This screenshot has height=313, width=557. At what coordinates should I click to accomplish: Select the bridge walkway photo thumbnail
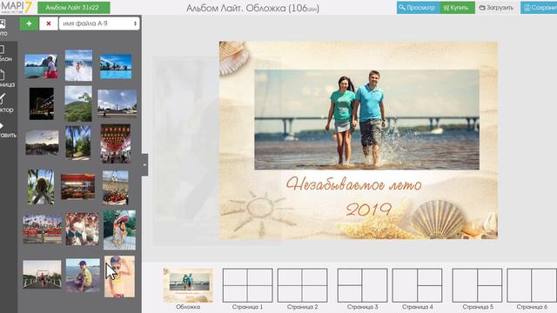(42, 275)
